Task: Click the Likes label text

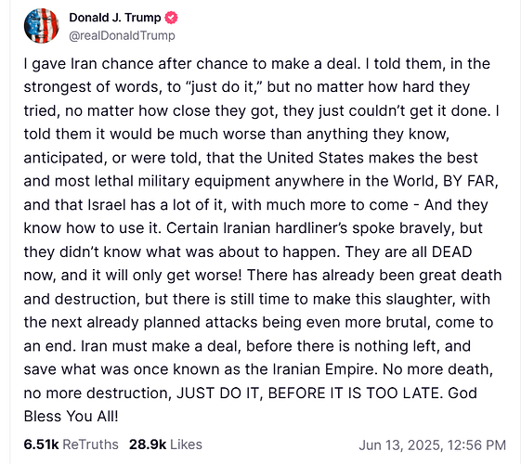Action: pos(186,445)
